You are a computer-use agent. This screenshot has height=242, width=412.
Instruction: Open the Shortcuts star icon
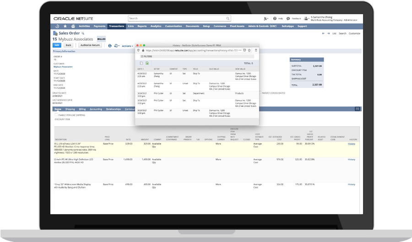[65, 26]
